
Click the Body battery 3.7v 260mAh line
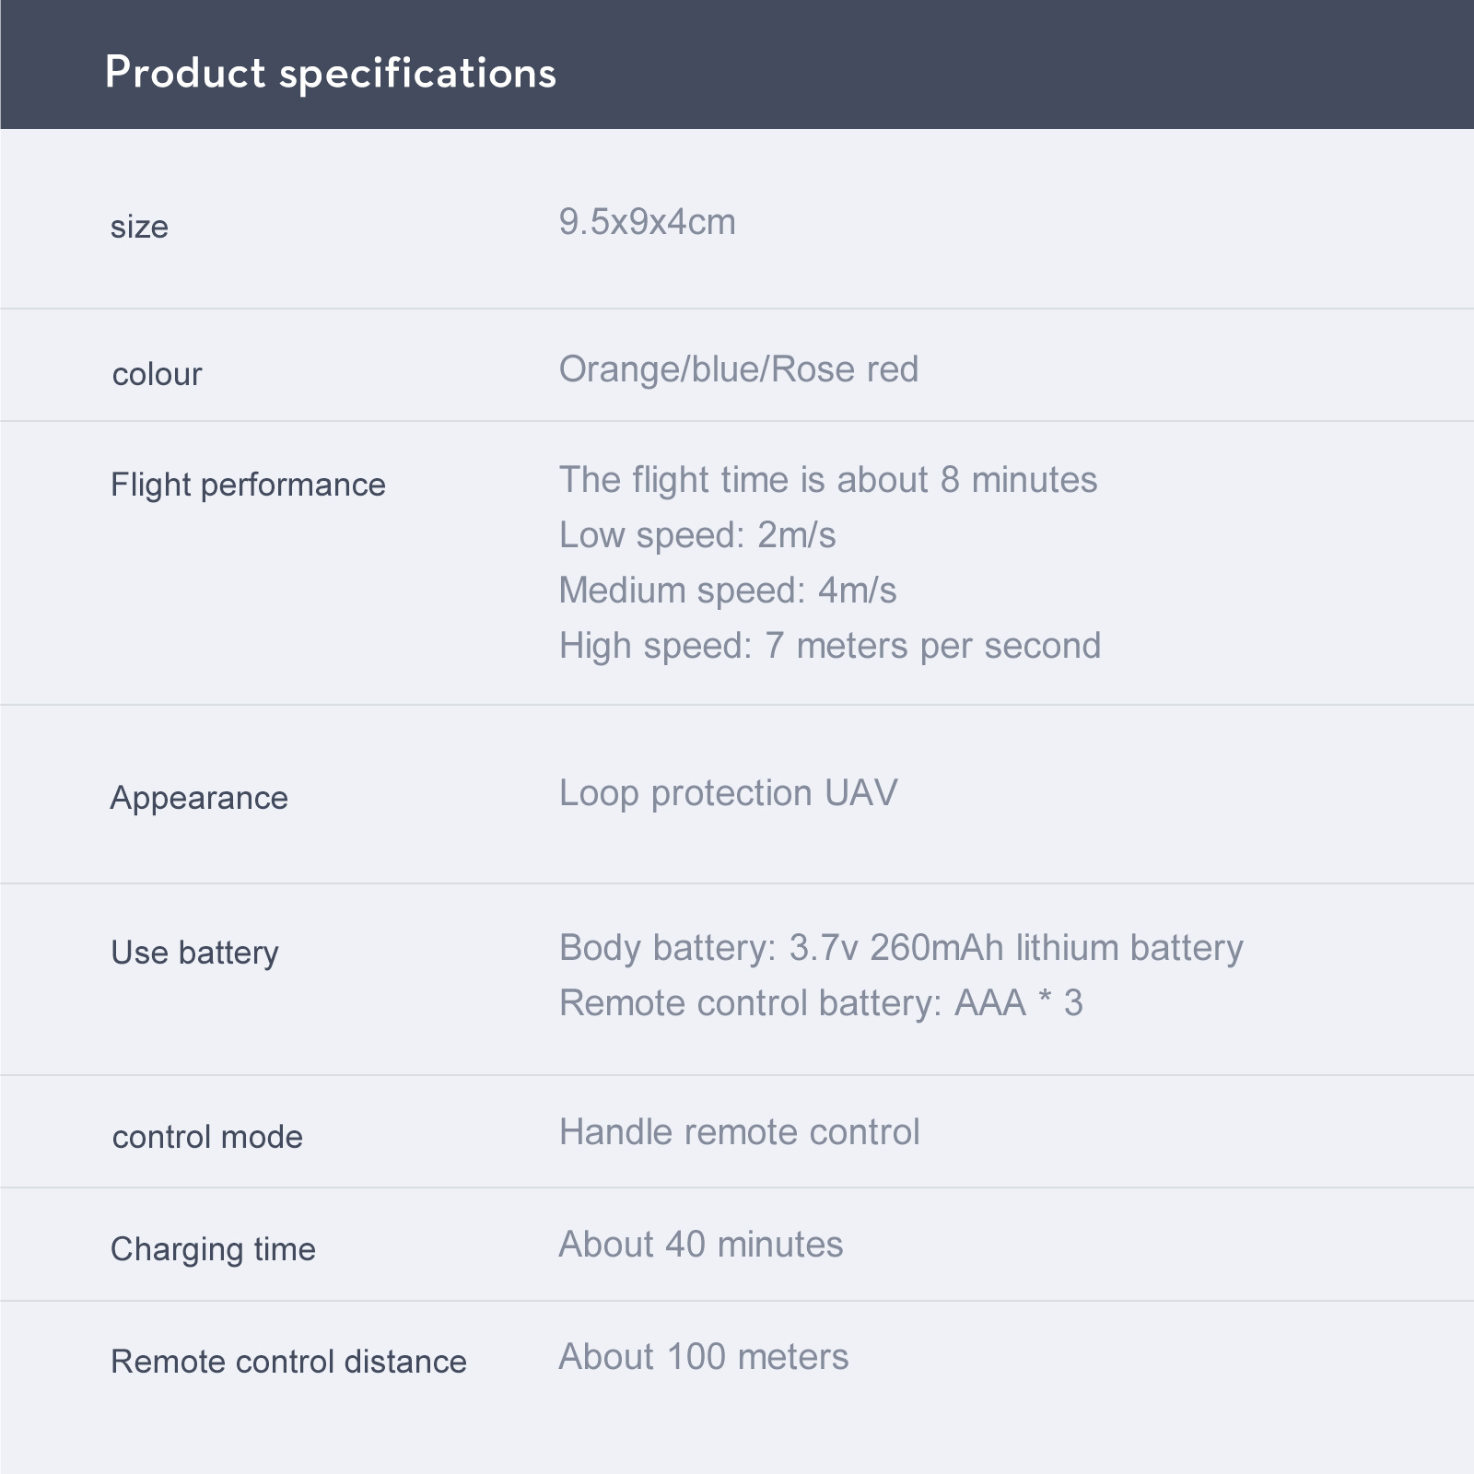click(900, 948)
